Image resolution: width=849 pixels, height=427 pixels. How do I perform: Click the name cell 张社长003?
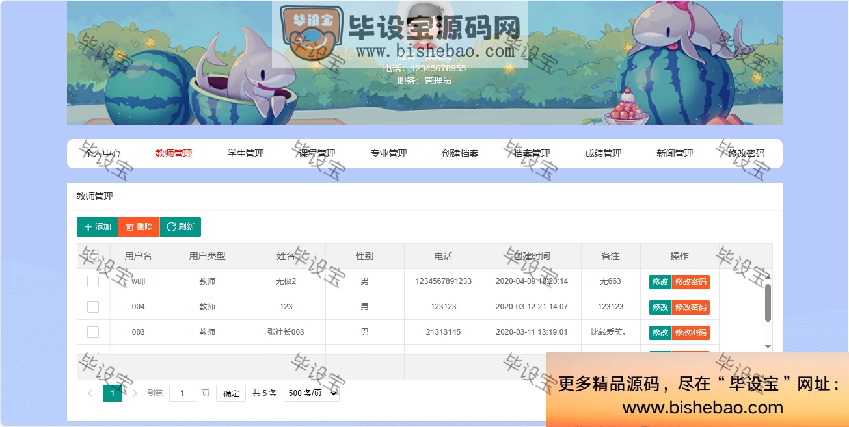pos(286,332)
